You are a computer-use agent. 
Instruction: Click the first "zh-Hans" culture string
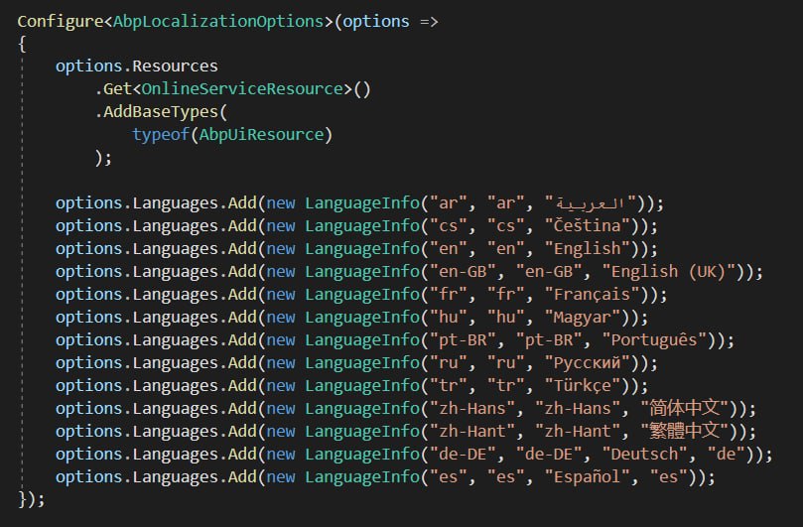click(472, 409)
